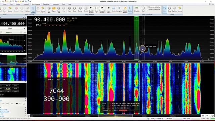Open a recording file with the Open folder icon
215x121 pixels.
point(54,9)
